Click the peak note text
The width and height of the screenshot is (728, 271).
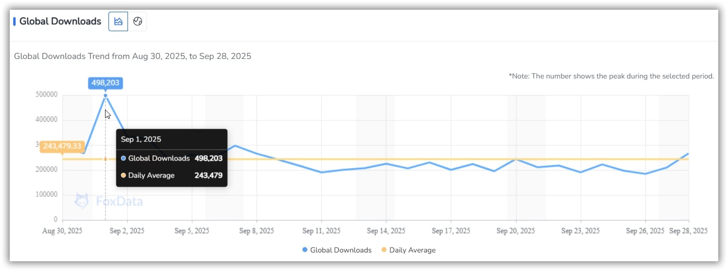pyautogui.click(x=611, y=76)
